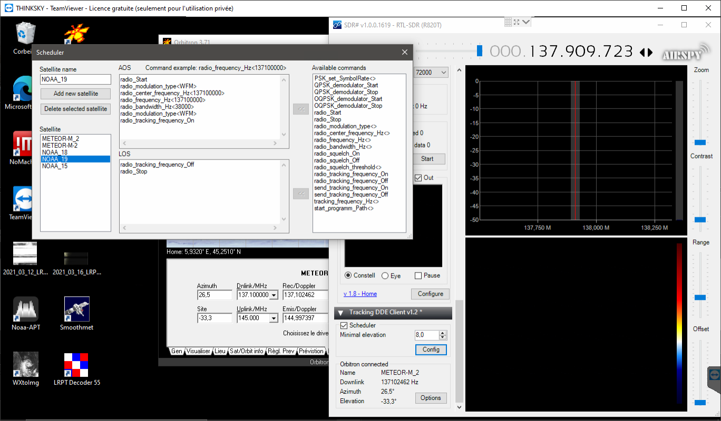Select the Eye radio button
721x421 pixels.
tap(385, 275)
